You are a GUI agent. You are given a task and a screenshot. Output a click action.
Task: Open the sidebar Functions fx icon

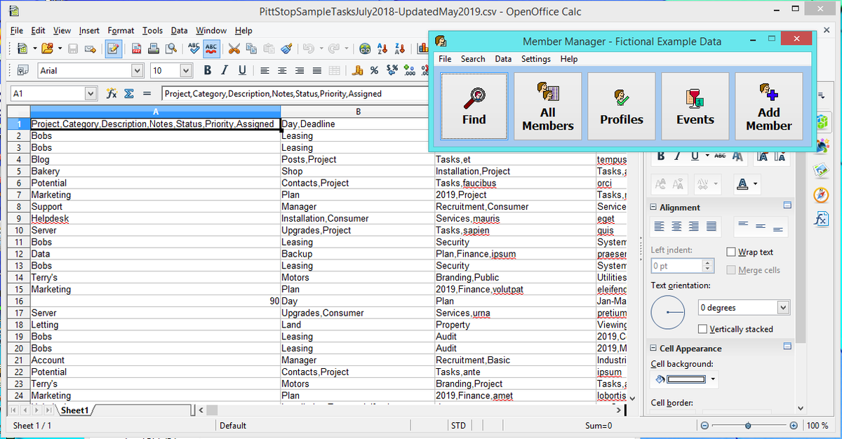coord(821,218)
